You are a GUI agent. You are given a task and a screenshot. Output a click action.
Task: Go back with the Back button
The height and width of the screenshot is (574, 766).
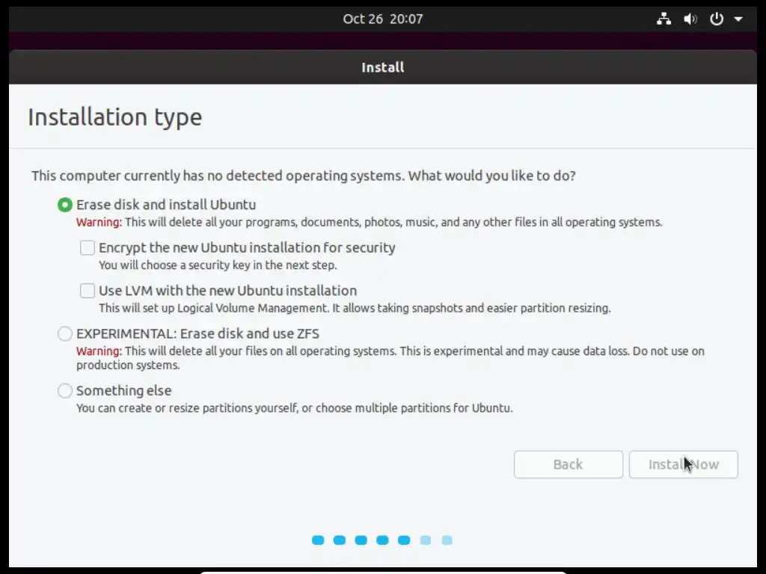pos(569,464)
